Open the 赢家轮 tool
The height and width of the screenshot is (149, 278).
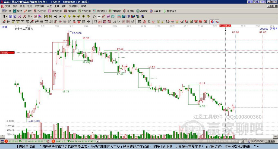pos(142,11)
